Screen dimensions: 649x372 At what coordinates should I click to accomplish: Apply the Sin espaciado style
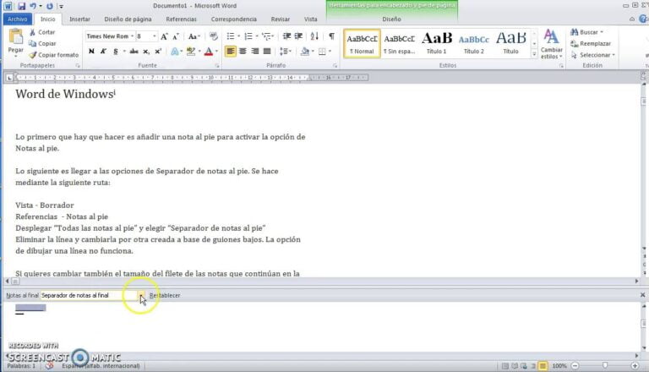(x=399, y=43)
